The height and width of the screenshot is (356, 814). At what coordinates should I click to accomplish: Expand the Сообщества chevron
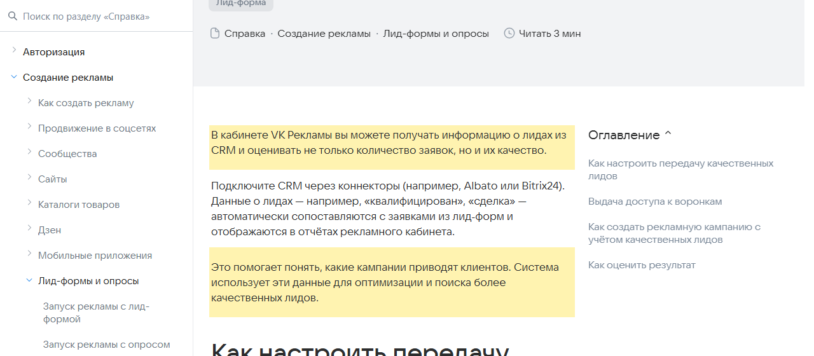(x=29, y=152)
